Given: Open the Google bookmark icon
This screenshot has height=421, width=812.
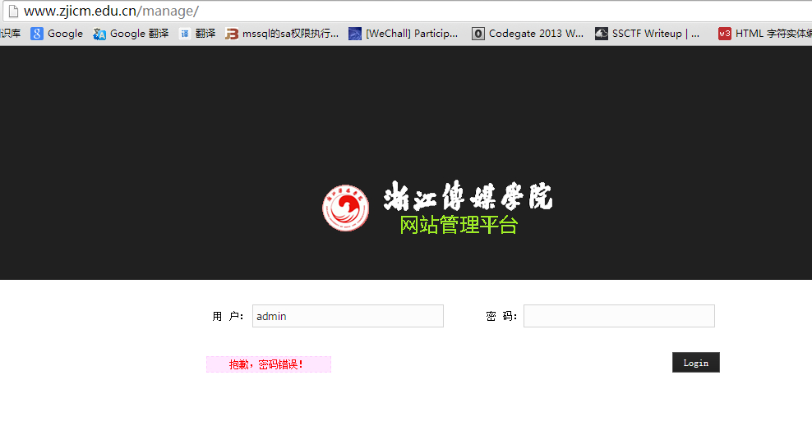Looking at the screenshot, I should click(37, 34).
